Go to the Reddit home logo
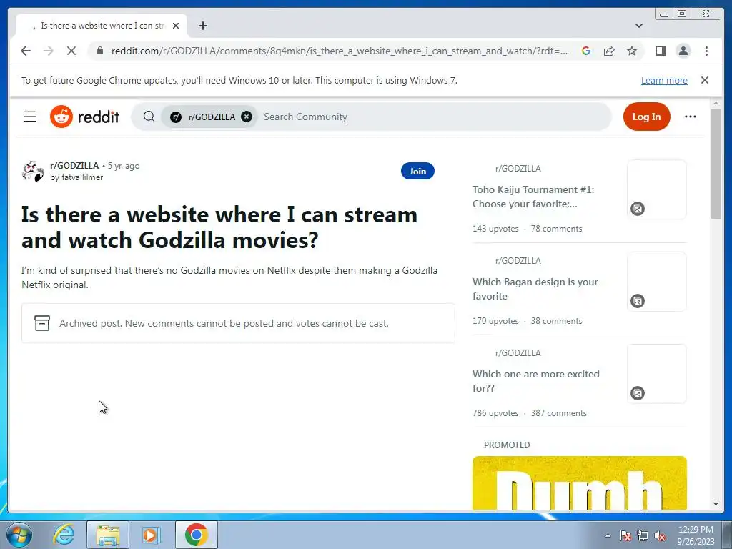 (84, 117)
